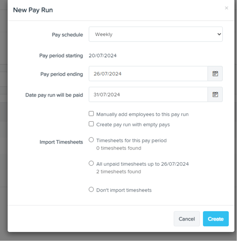This screenshot has width=237, height=241.
Task: Close the New Pay Run dialog
Action: [226, 8]
